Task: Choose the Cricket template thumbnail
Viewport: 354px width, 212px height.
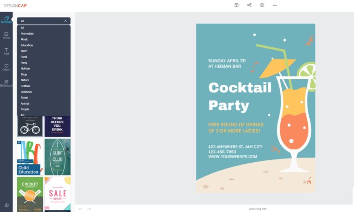Action: coord(30,194)
